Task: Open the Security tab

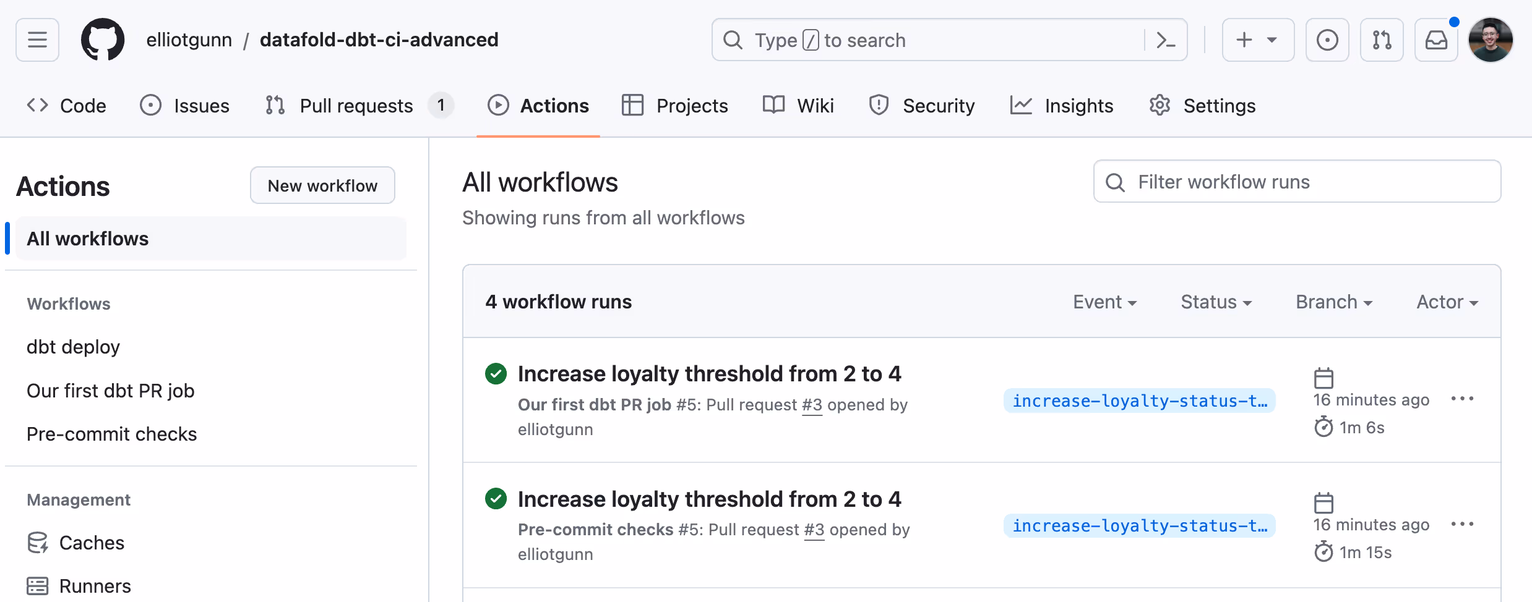Action: (921, 106)
